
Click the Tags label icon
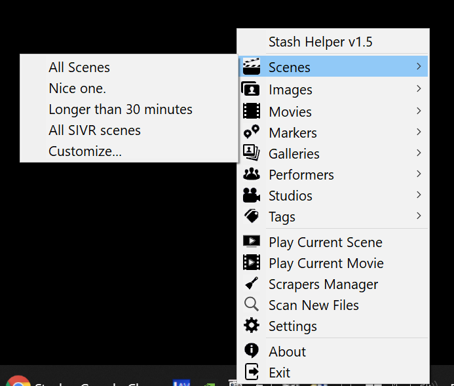[x=252, y=216]
